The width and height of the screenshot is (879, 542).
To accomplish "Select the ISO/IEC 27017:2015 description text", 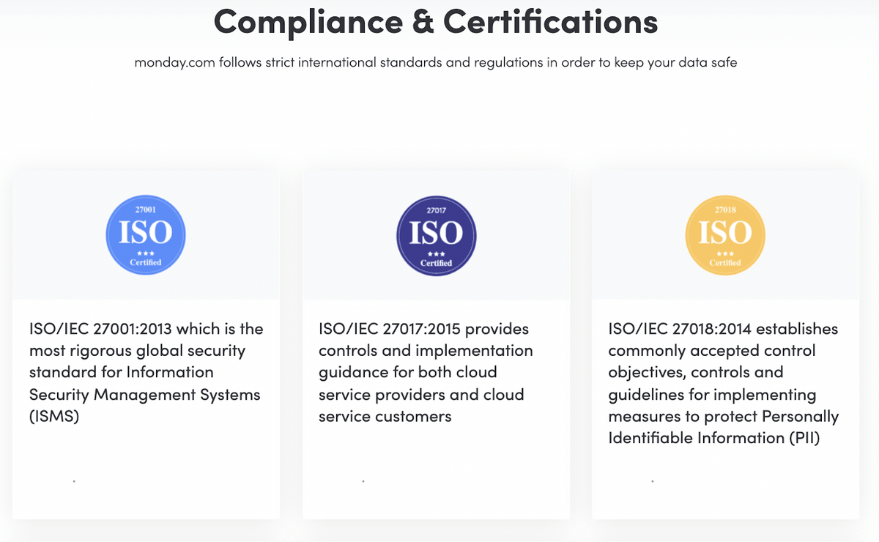I will [x=426, y=372].
